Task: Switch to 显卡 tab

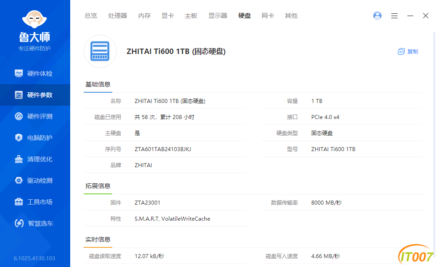Action: coord(168,16)
